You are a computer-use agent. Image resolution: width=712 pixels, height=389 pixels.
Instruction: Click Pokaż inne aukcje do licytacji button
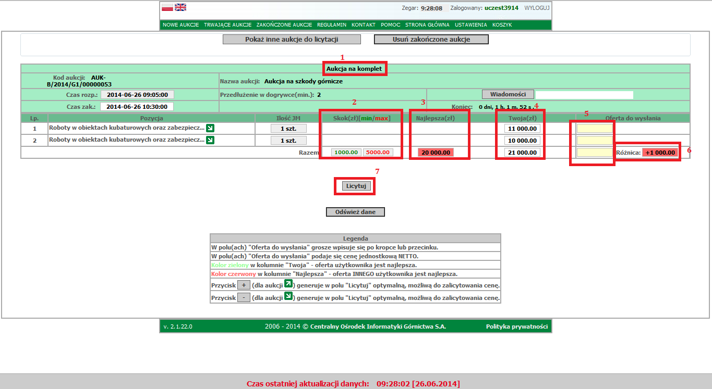click(x=292, y=40)
